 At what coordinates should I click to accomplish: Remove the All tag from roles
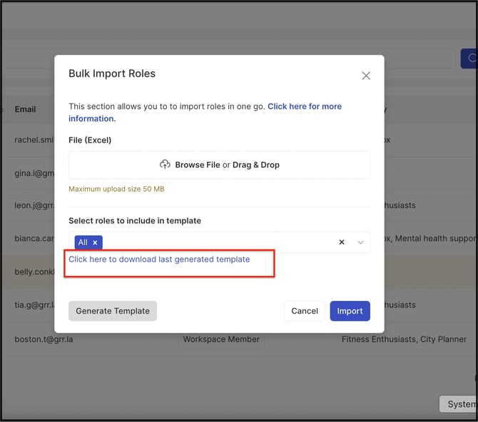95,242
